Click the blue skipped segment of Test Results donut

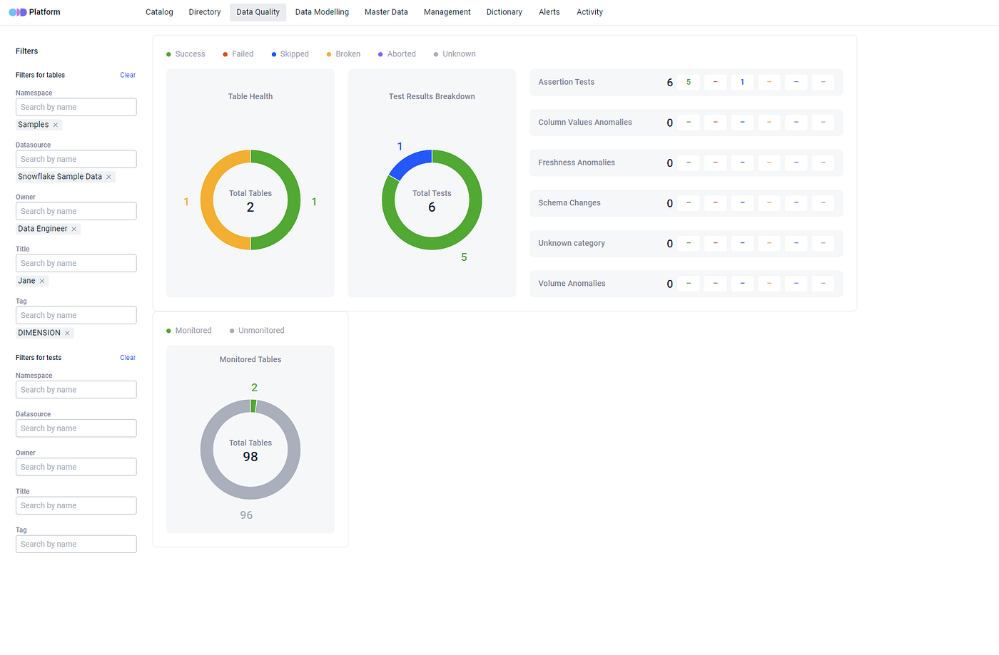[408, 163]
